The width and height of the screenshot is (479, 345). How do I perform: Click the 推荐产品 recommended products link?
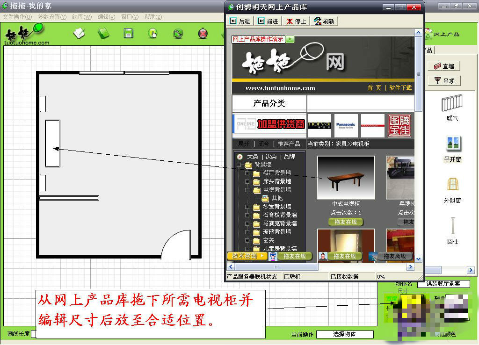(289, 144)
